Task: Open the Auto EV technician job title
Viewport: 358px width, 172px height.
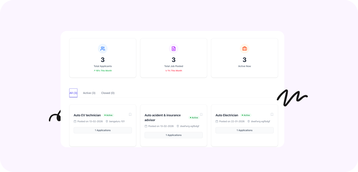Action: tap(87, 115)
